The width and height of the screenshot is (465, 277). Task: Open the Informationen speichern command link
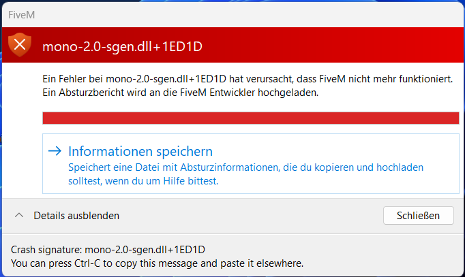point(140,151)
